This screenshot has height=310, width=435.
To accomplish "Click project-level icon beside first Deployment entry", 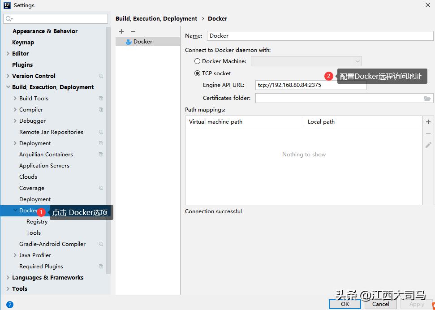I will (101, 143).
